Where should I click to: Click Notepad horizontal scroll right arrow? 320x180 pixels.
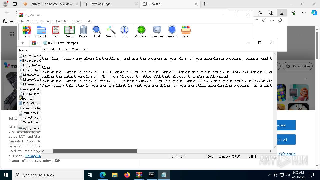270,151
